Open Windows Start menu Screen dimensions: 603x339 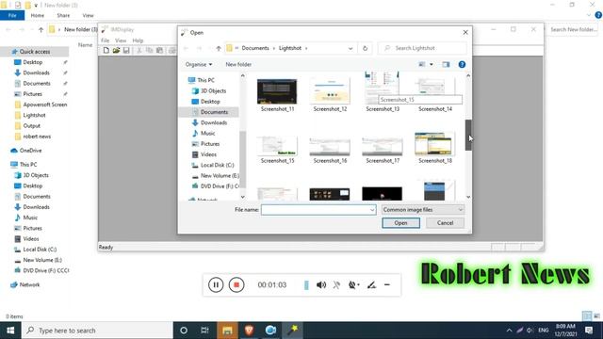tap(10, 331)
